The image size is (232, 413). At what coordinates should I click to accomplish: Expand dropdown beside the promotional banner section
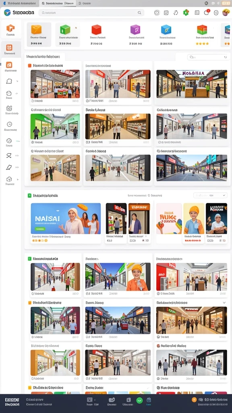(210, 195)
